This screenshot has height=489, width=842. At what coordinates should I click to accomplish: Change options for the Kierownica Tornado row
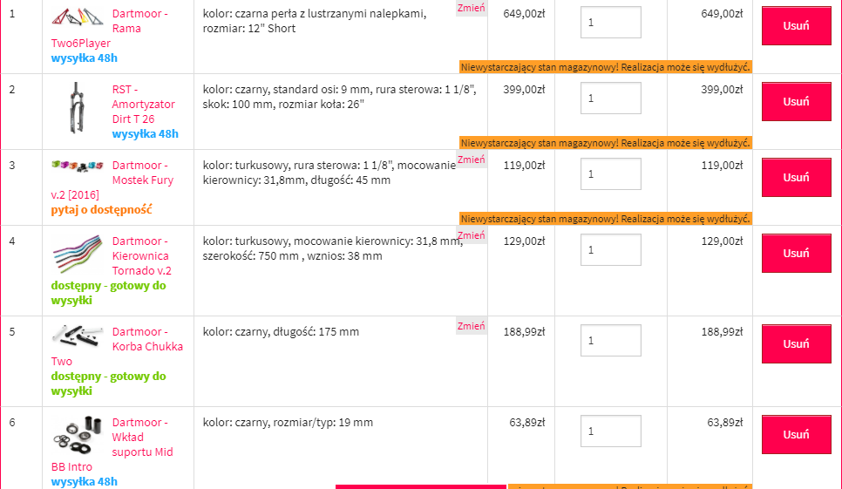(471, 235)
